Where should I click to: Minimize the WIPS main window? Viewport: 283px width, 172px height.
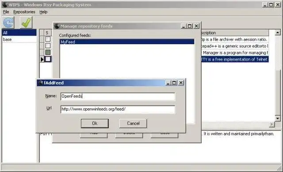coord(265,5)
